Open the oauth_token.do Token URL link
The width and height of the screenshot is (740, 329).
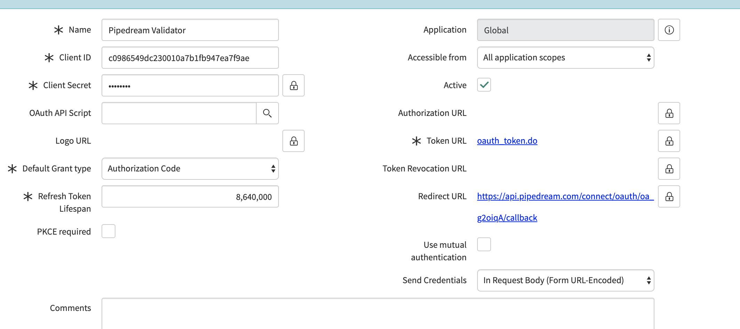tap(507, 141)
